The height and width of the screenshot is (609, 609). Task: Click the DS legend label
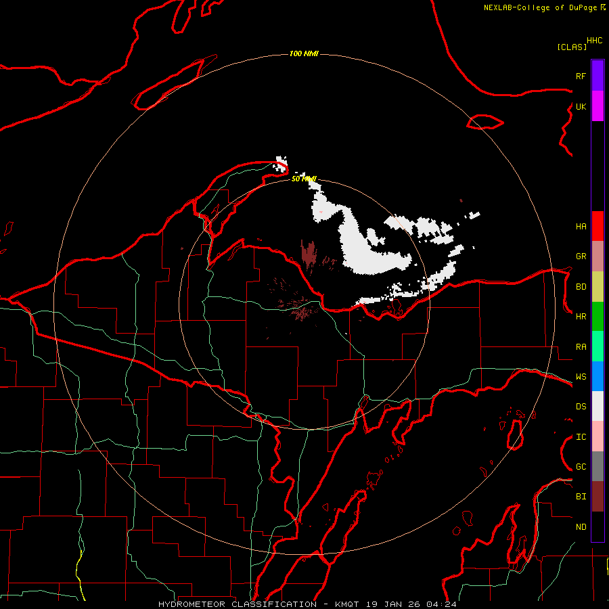(581, 407)
